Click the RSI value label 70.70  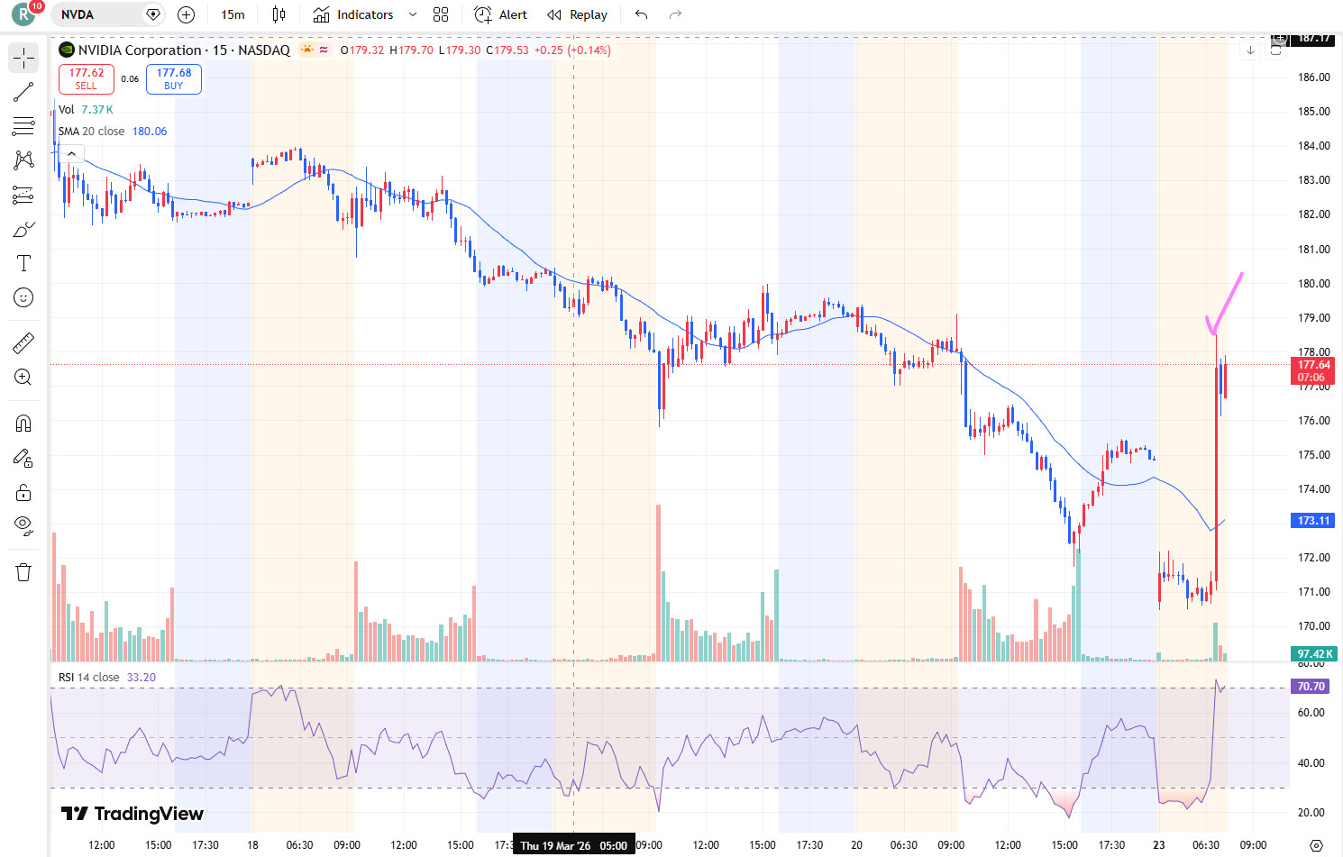pos(1311,687)
